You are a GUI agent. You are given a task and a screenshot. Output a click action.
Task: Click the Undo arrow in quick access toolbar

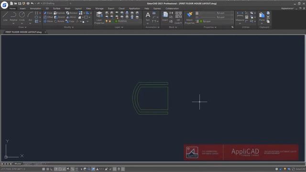[x=32, y=3]
